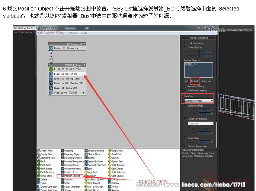Pick the Split Amount test icon
The image size is (256, 191).
(x=110, y=165)
